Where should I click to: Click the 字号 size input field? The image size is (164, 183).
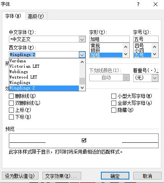click(146, 39)
